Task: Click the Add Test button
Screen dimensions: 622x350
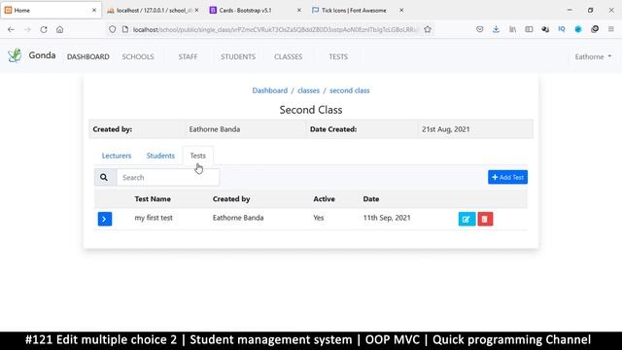Action: click(x=507, y=177)
